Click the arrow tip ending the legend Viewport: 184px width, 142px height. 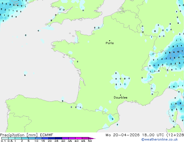pyautogui.click(x=94, y=139)
